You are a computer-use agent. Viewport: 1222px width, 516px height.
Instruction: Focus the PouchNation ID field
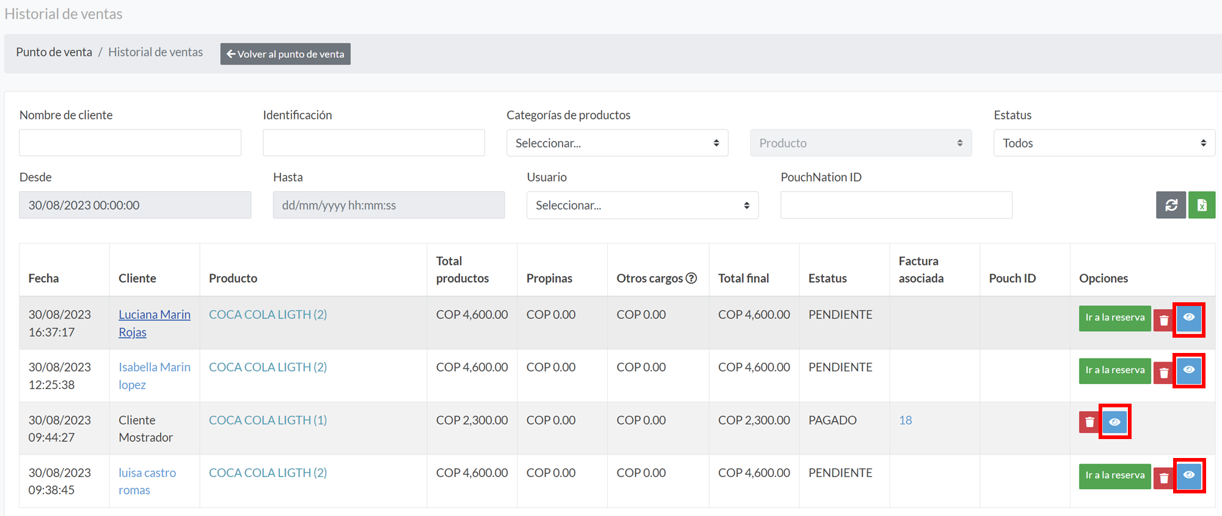click(x=896, y=205)
